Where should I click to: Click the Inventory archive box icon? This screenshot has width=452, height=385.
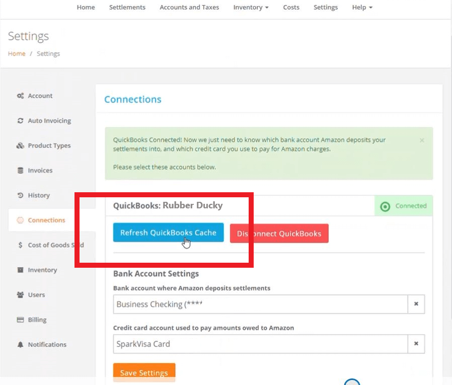tap(20, 270)
